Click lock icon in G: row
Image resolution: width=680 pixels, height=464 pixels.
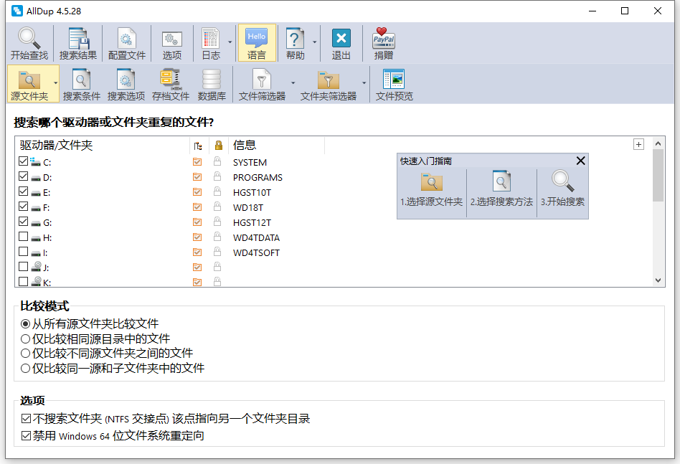tap(217, 222)
